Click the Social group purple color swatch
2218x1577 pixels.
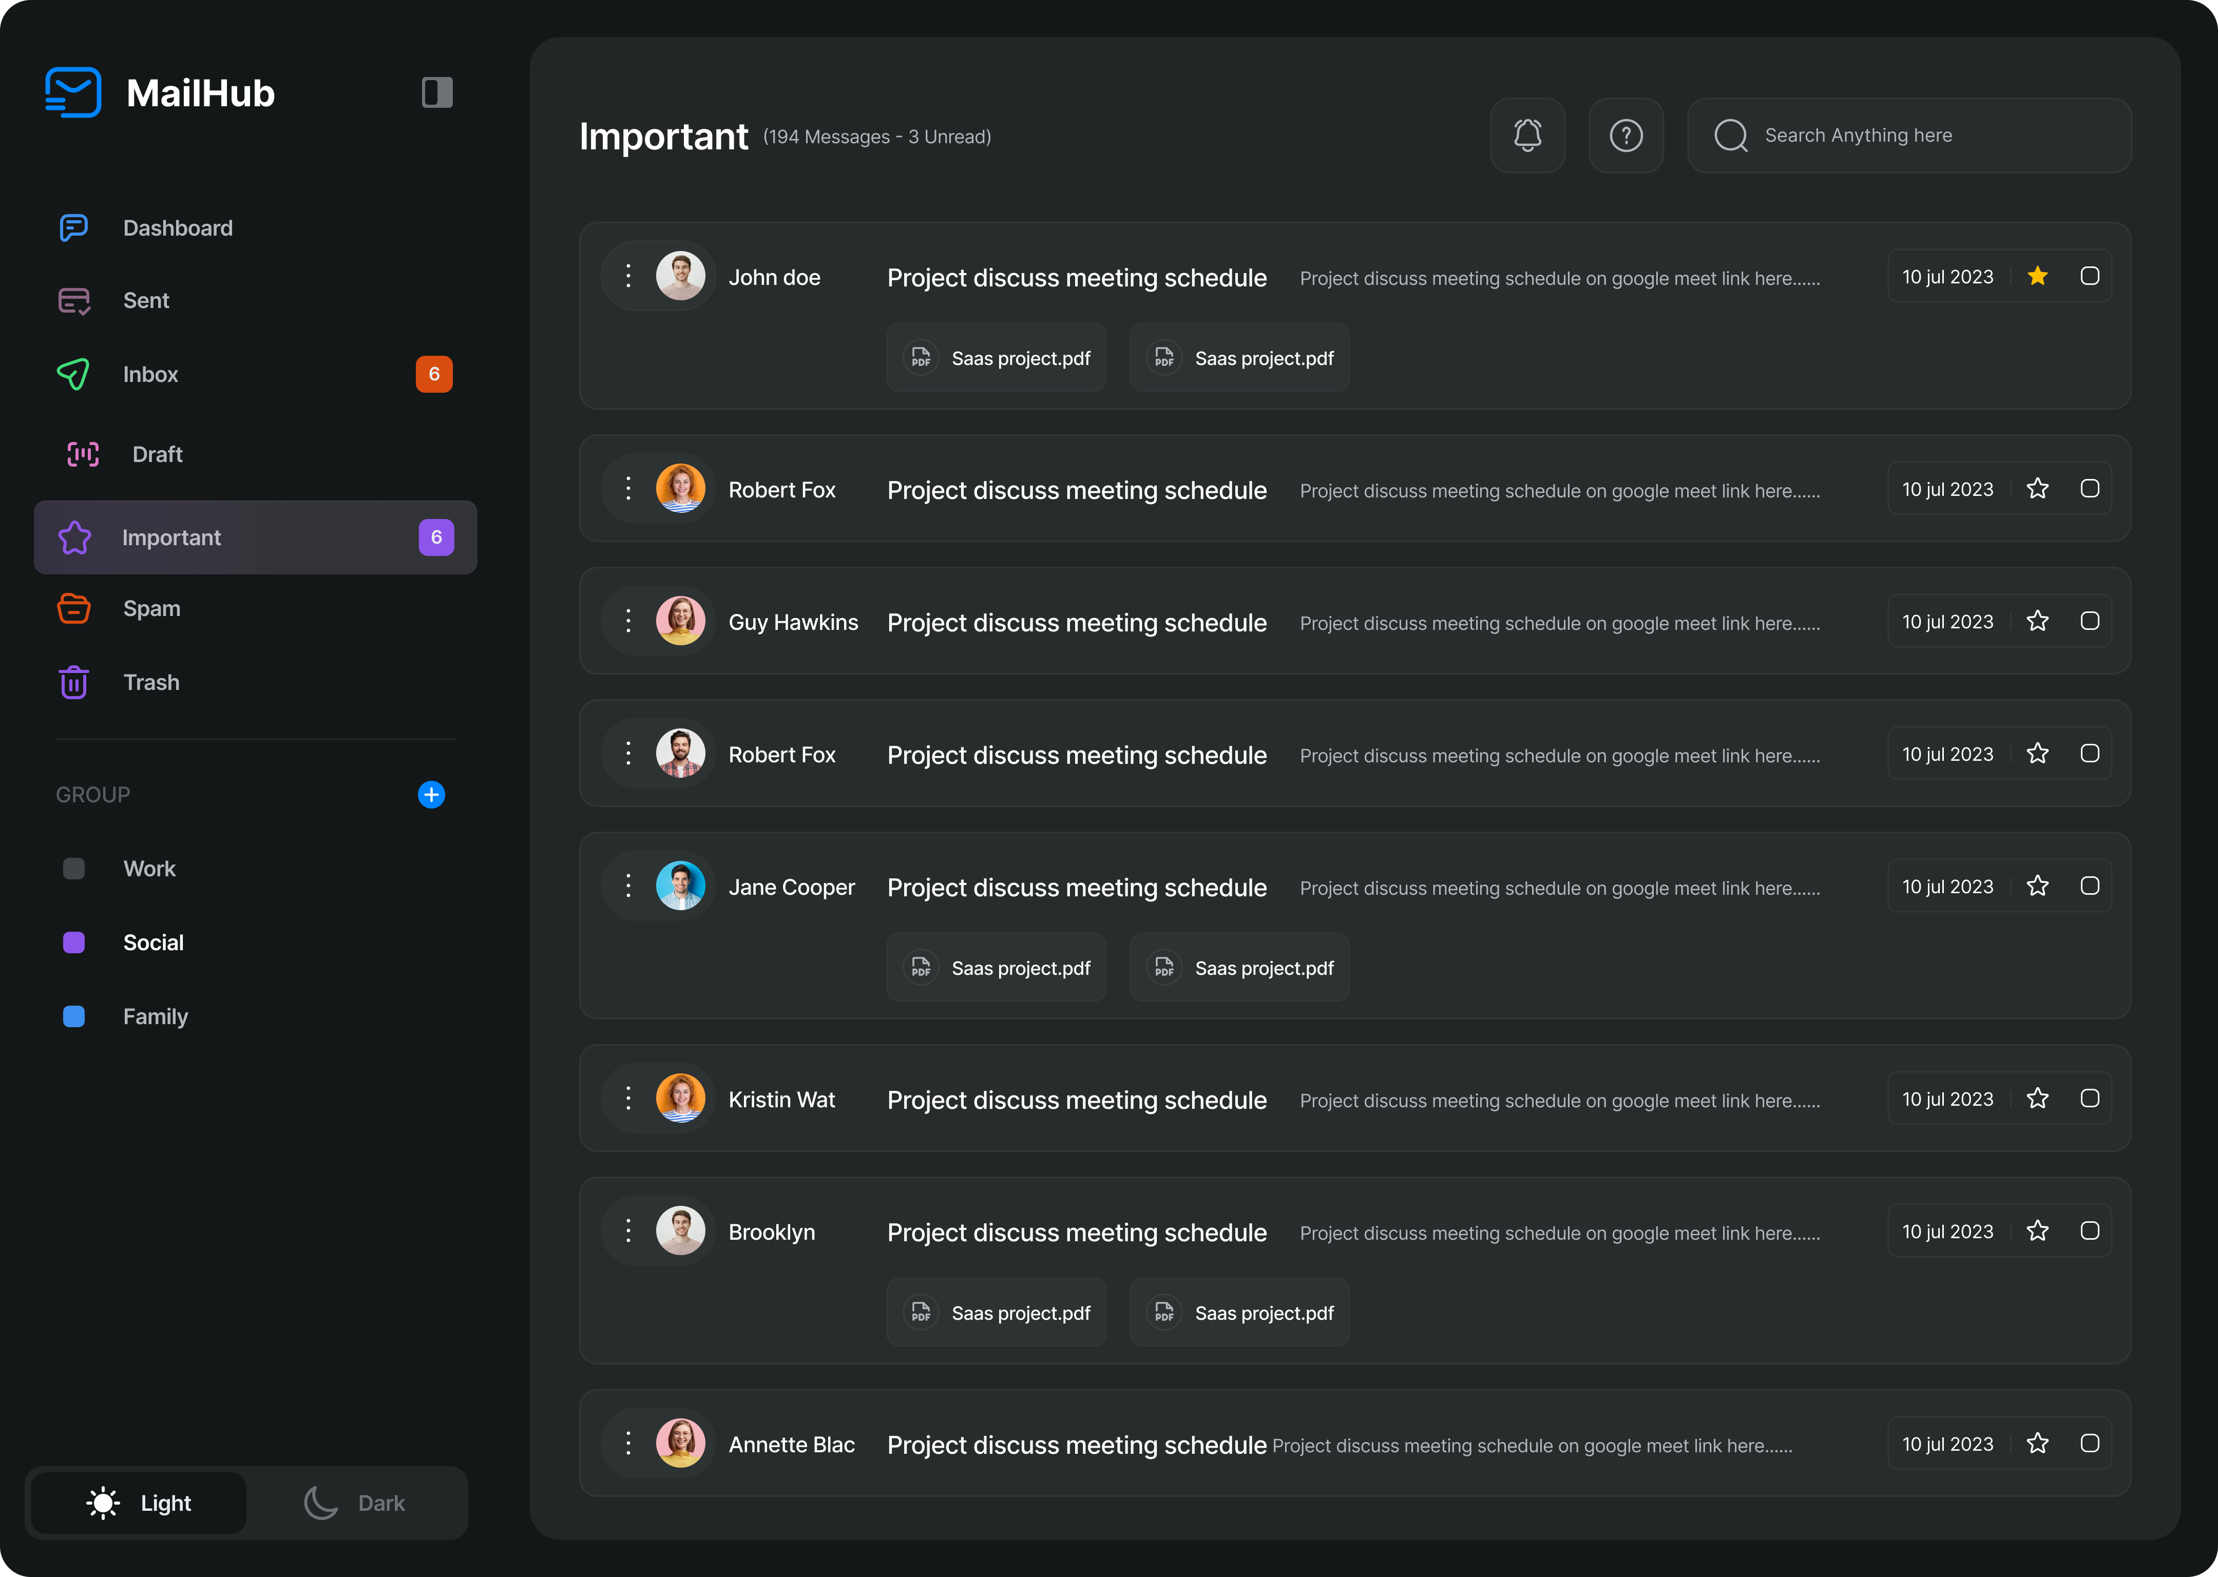click(x=74, y=942)
